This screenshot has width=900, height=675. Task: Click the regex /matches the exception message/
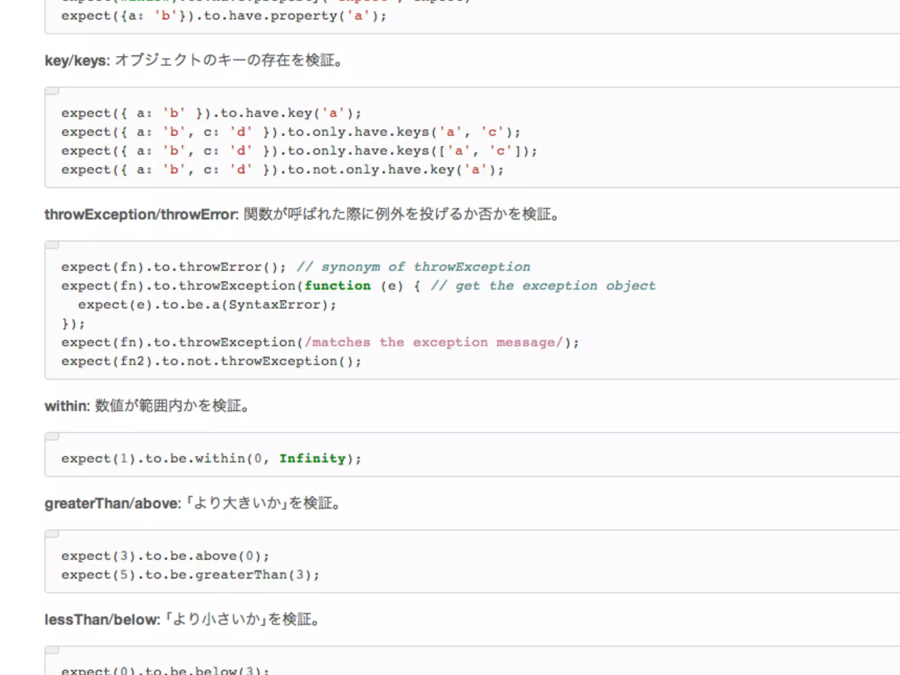(434, 342)
